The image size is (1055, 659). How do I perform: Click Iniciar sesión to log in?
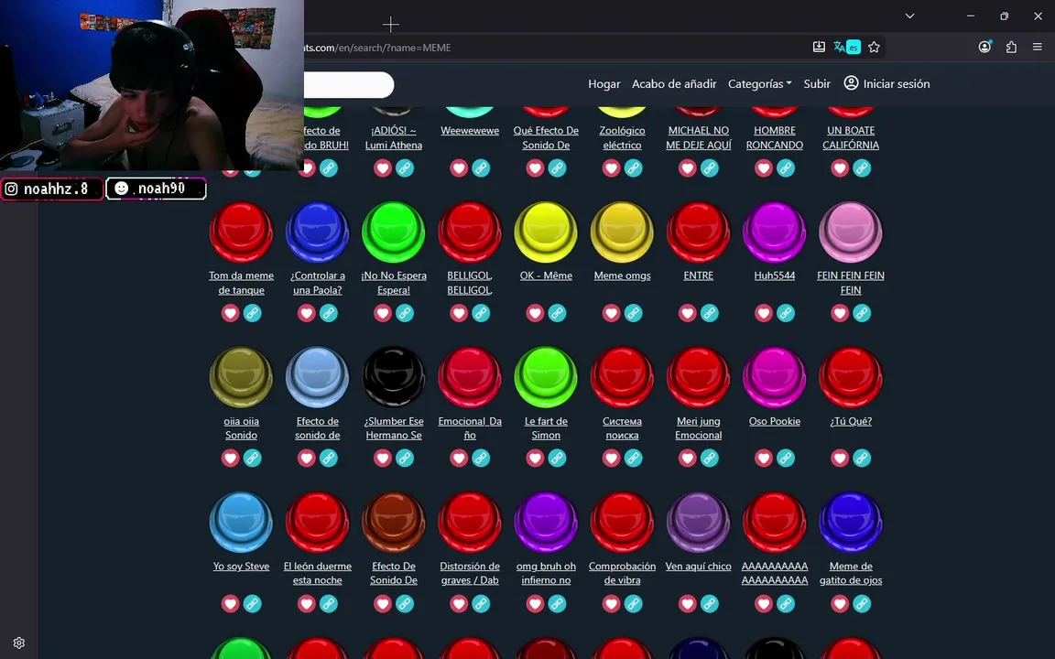click(x=886, y=83)
